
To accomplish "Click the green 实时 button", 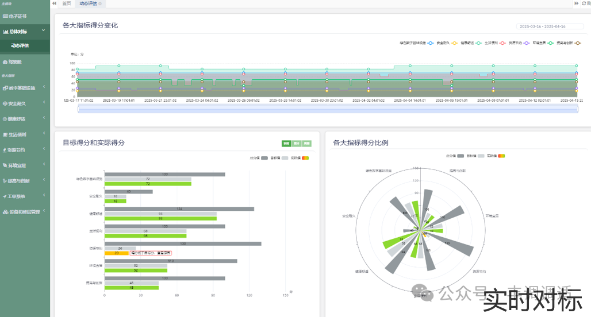I will pyautogui.click(x=286, y=143).
